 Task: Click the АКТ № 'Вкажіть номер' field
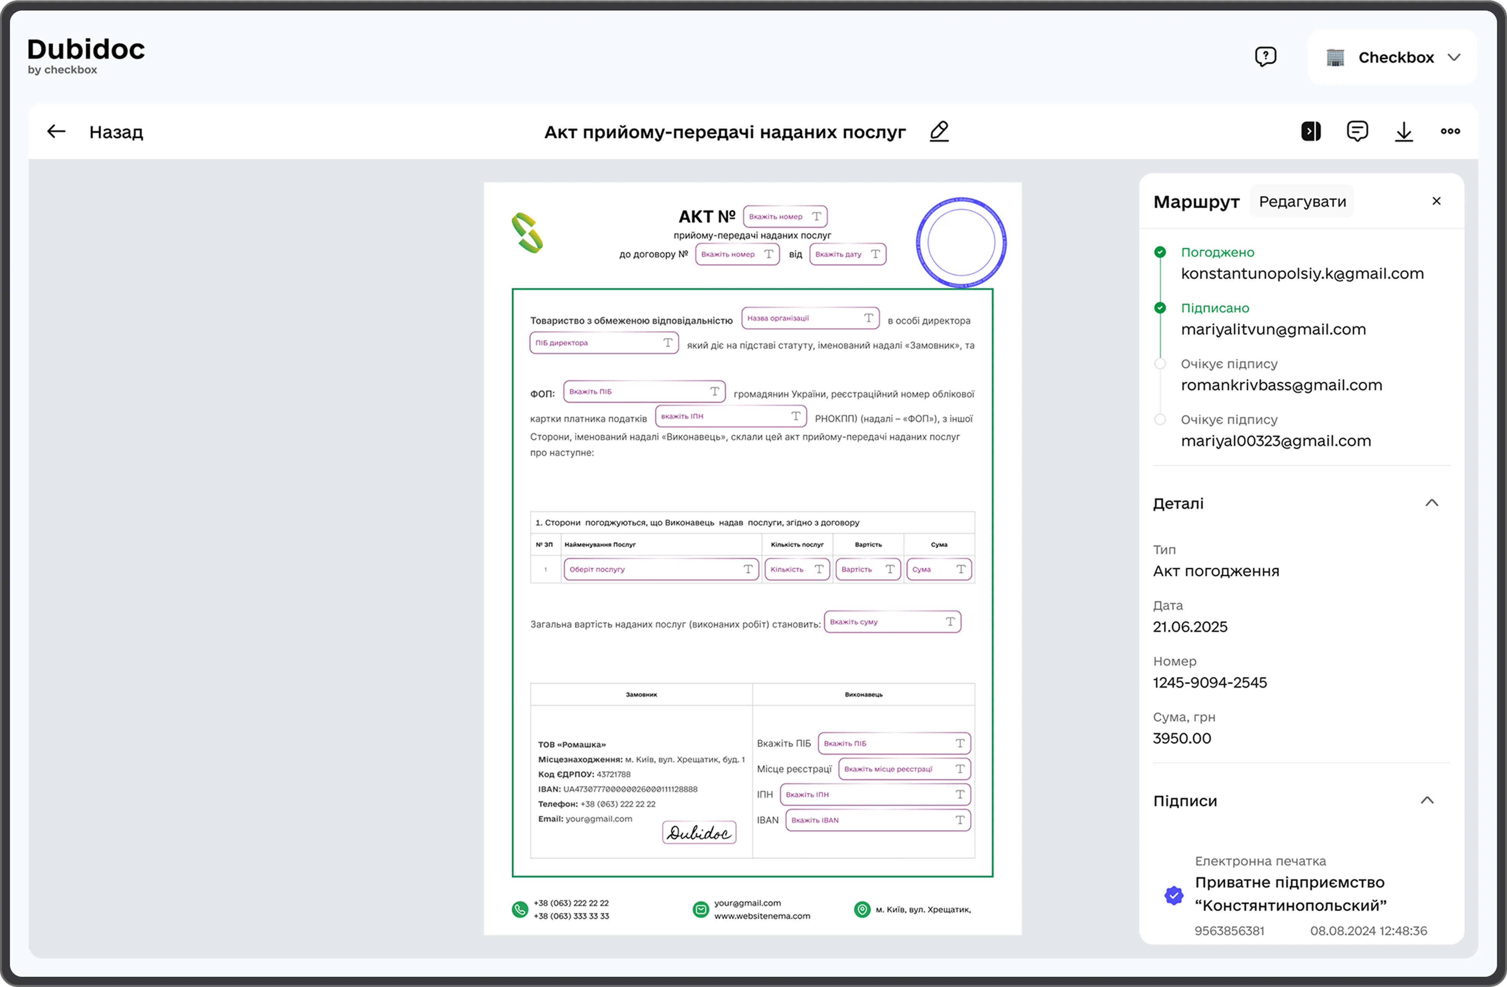tap(785, 217)
